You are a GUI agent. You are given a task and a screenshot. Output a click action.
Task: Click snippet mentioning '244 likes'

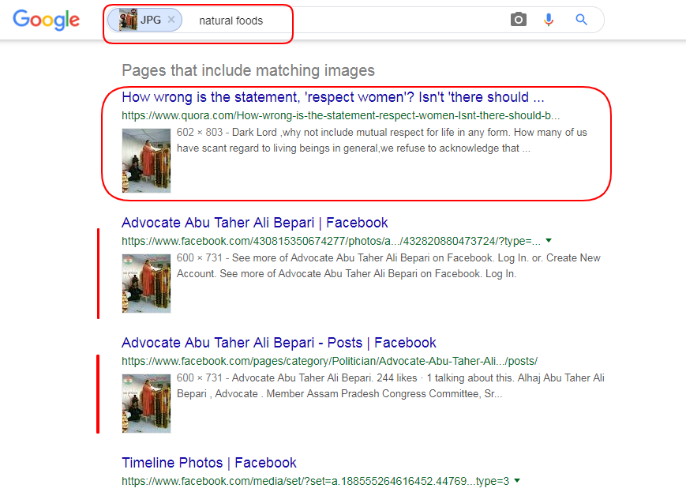390,385
